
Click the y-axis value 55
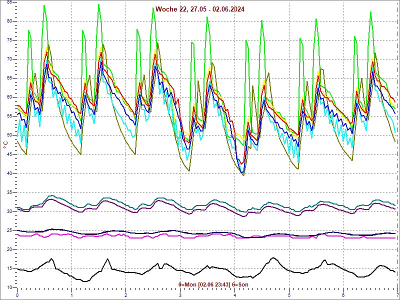coord(9,116)
